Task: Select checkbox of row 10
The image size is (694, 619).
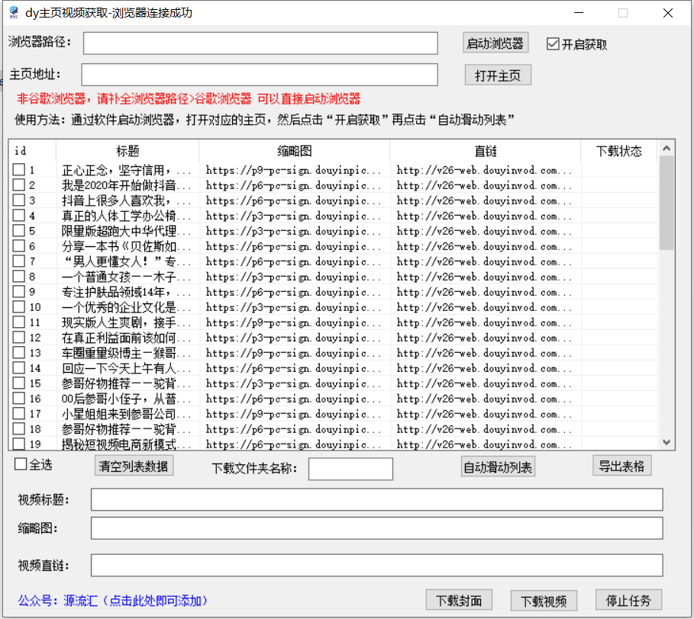Action: click(x=18, y=306)
